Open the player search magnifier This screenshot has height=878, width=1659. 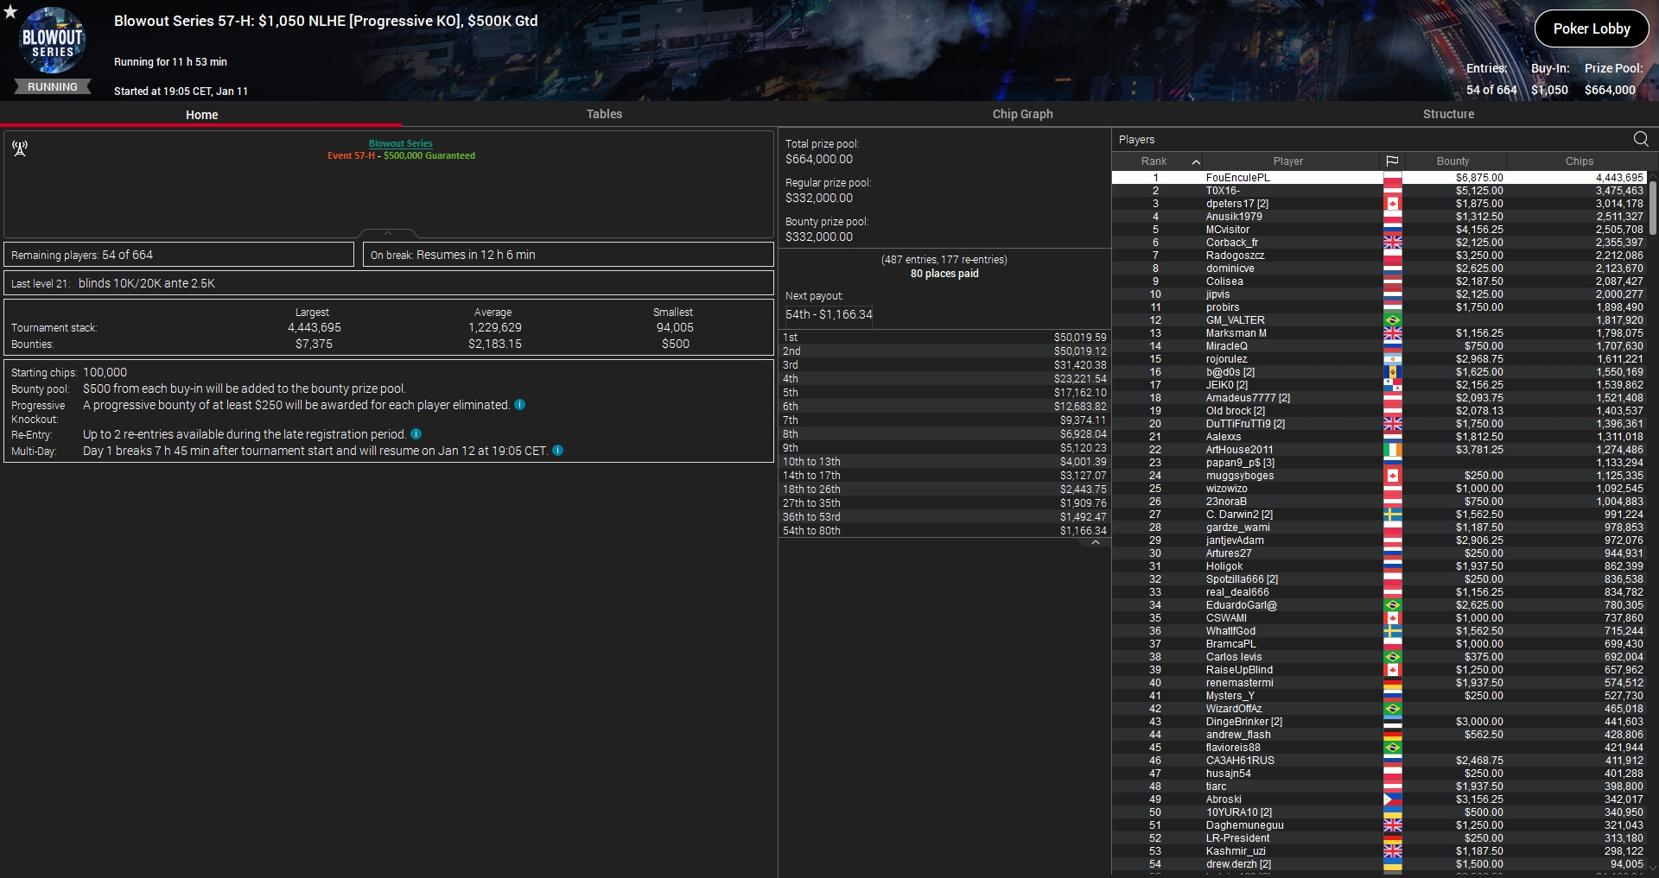click(x=1641, y=139)
